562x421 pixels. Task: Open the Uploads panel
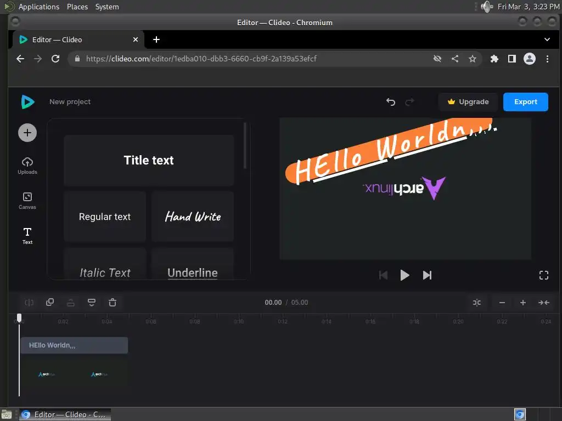click(27, 166)
